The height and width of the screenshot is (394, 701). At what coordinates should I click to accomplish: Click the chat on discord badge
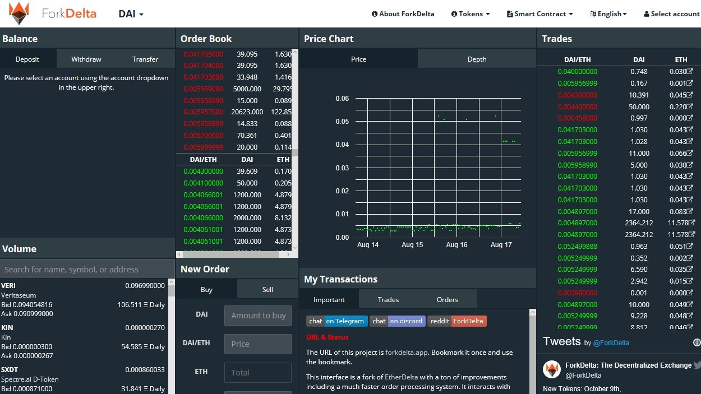tap(398, 321)
